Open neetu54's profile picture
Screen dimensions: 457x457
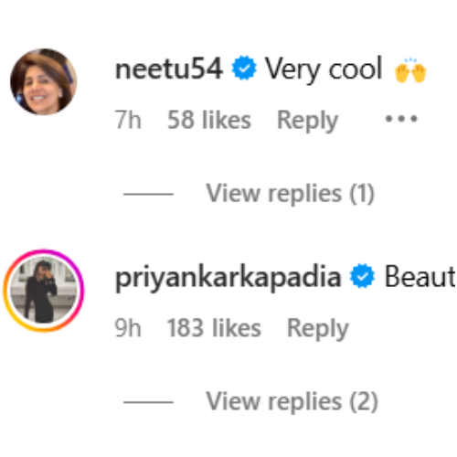(x=44, y=81)
